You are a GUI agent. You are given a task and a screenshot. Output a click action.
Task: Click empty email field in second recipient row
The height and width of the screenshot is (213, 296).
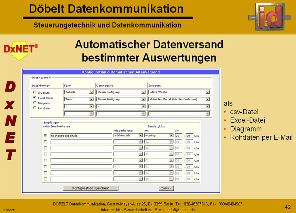click(x=81, y=142)
